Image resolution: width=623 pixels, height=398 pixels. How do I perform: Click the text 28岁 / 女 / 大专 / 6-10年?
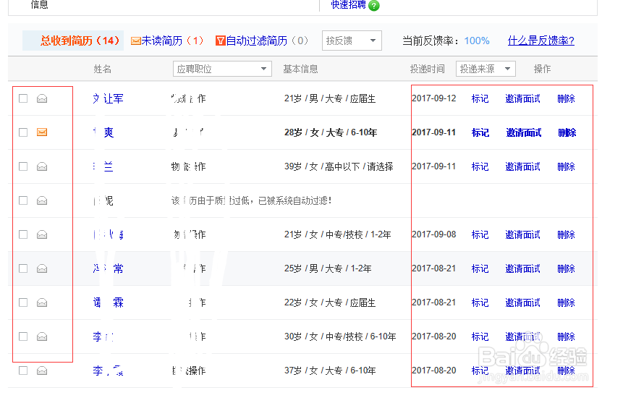point(331,132)
